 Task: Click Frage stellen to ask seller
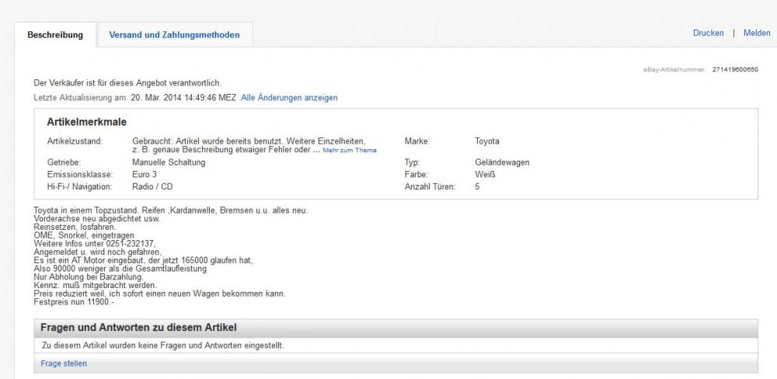tap(64, 363)
